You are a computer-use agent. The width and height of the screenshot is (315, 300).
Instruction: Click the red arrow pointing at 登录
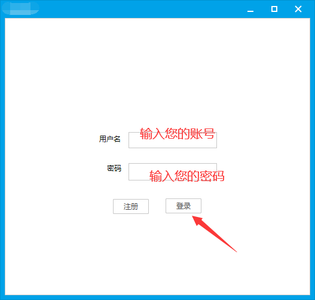[x=214, y=234]
